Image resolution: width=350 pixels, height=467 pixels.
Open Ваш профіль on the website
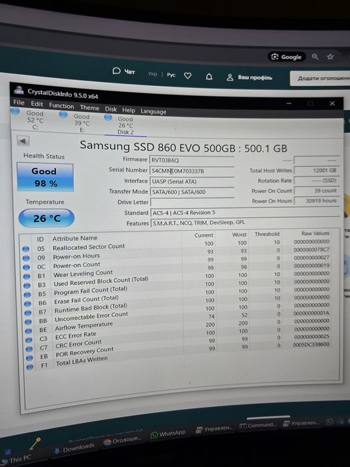(249, 77)
